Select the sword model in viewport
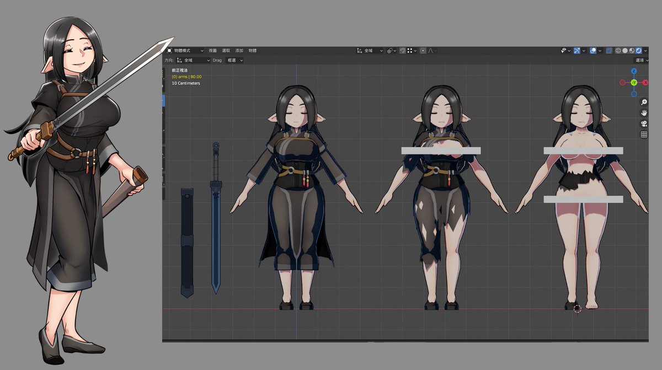Viewport: 662px width, 370px height. (x=216, y=218)
